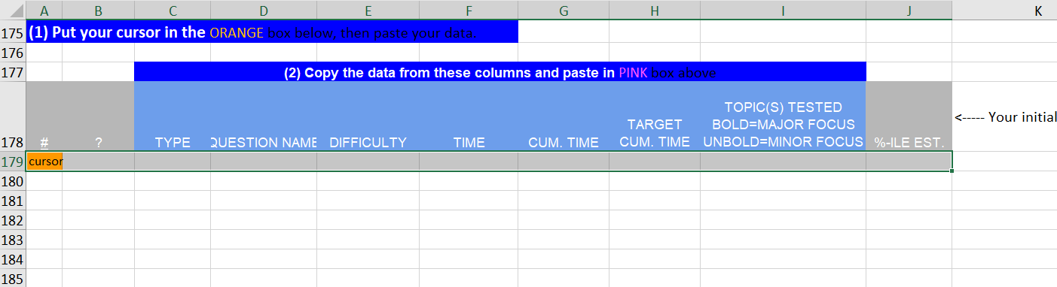Select row 182 header
Screen dimensions: 1057x287
coord(13,220)
